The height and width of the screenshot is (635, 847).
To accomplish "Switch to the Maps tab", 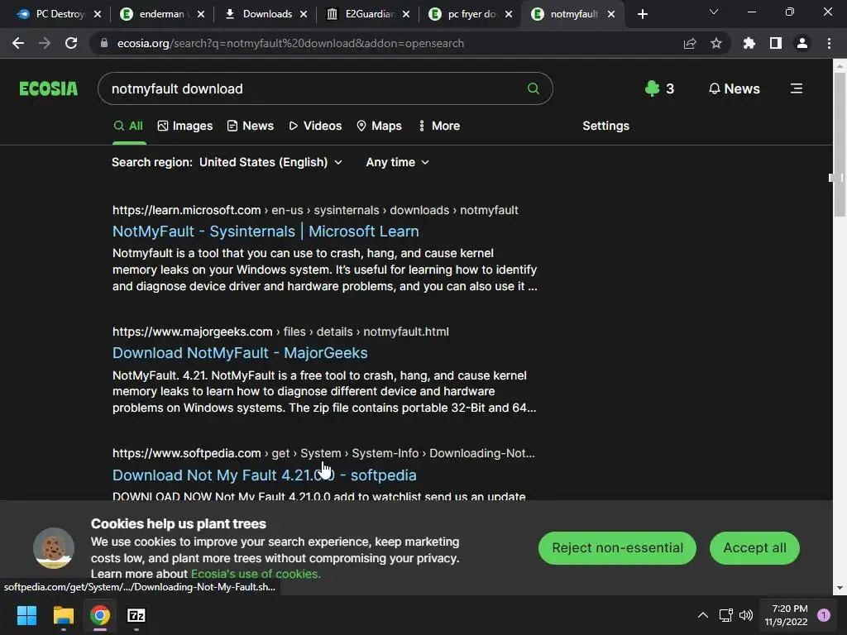I will point(379,126).
